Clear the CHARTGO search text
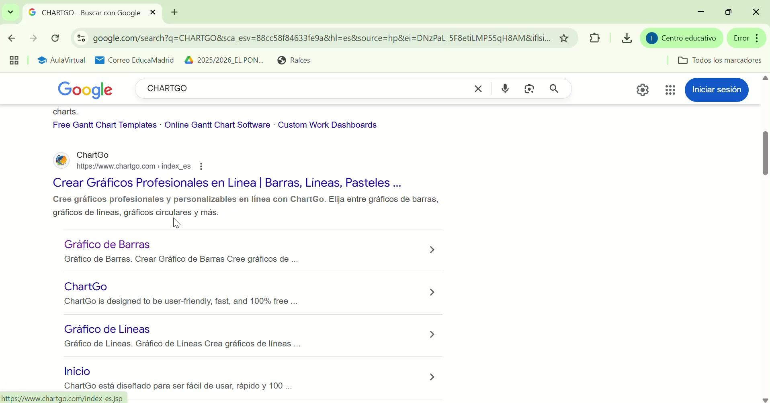Image resolution: width=770 pixels, height=403 pixels. pyautogui.click(x=479, y=89)
